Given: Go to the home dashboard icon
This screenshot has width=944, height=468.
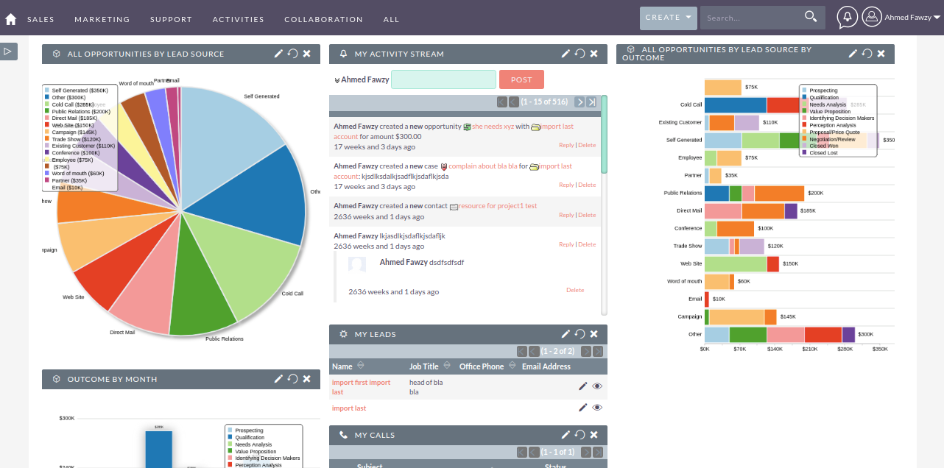Looking at the screenshot, I should pos(10,19).
